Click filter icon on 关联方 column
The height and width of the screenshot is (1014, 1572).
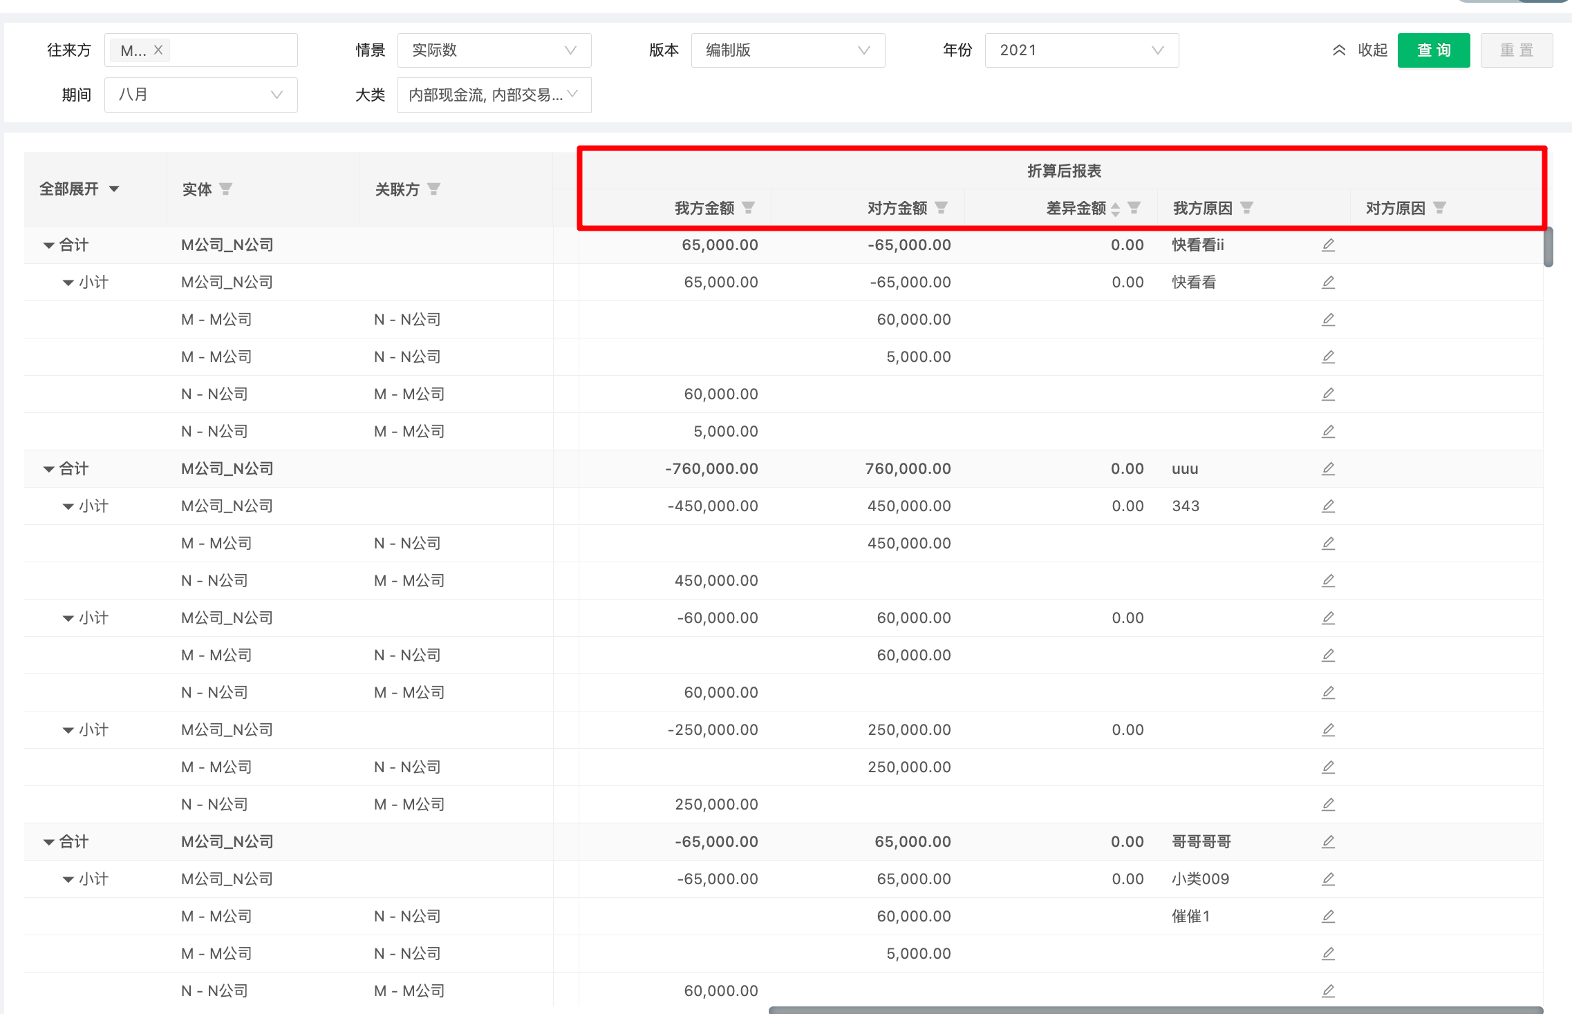tap(434, 189)
